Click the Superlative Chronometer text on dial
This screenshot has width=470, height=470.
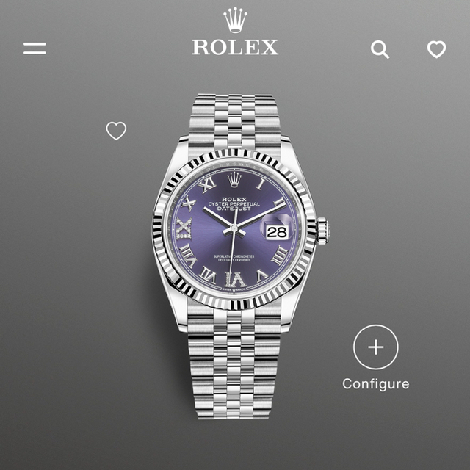[234, 258]
